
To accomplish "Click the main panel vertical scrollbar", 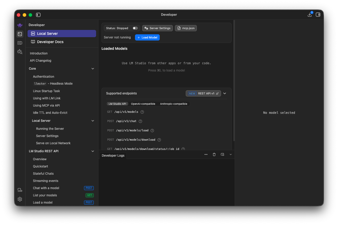I will click(x=234, y=81).
